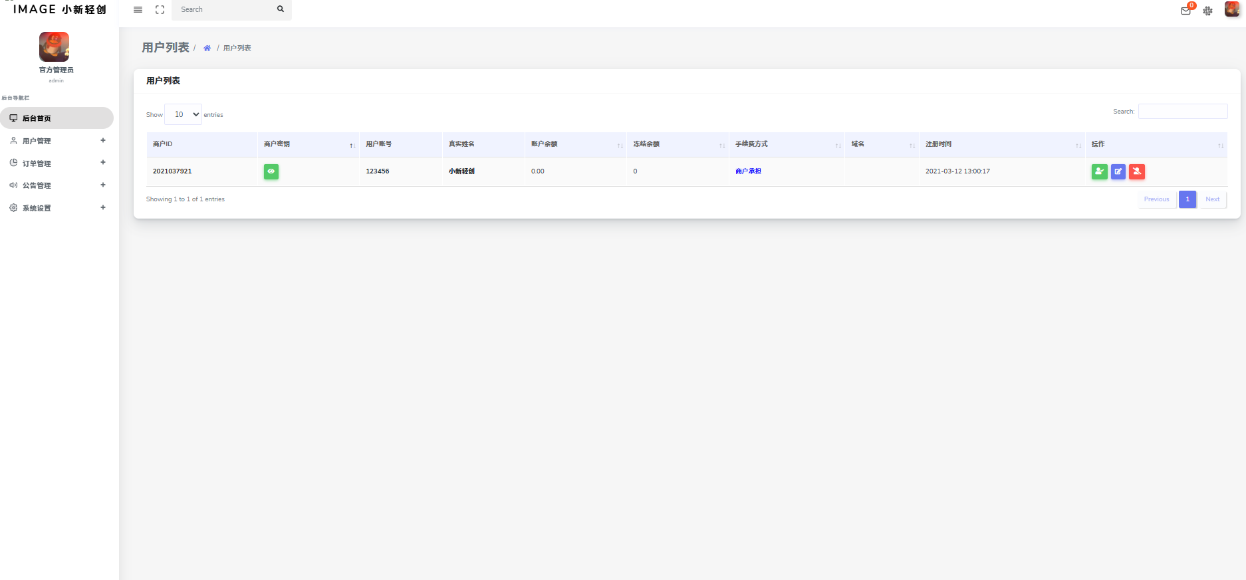This screenshot has height=580, width=1246.
Task: Click the 账户余额 column sort arrows
Action: (x=620, y=145)
